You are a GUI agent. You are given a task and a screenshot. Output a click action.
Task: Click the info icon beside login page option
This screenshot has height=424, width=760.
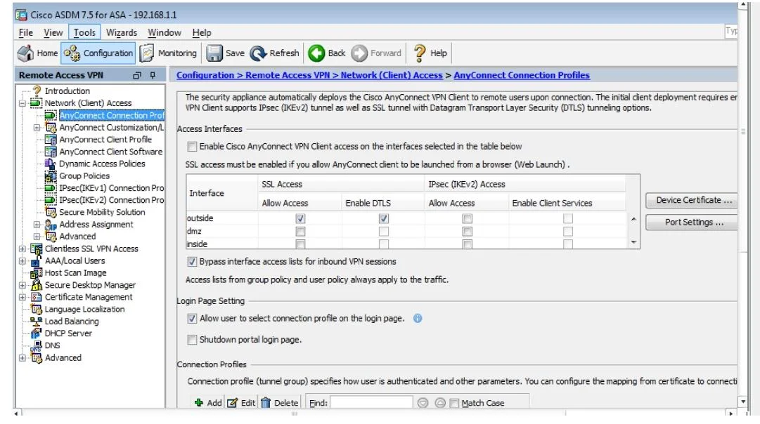point(418,319)
